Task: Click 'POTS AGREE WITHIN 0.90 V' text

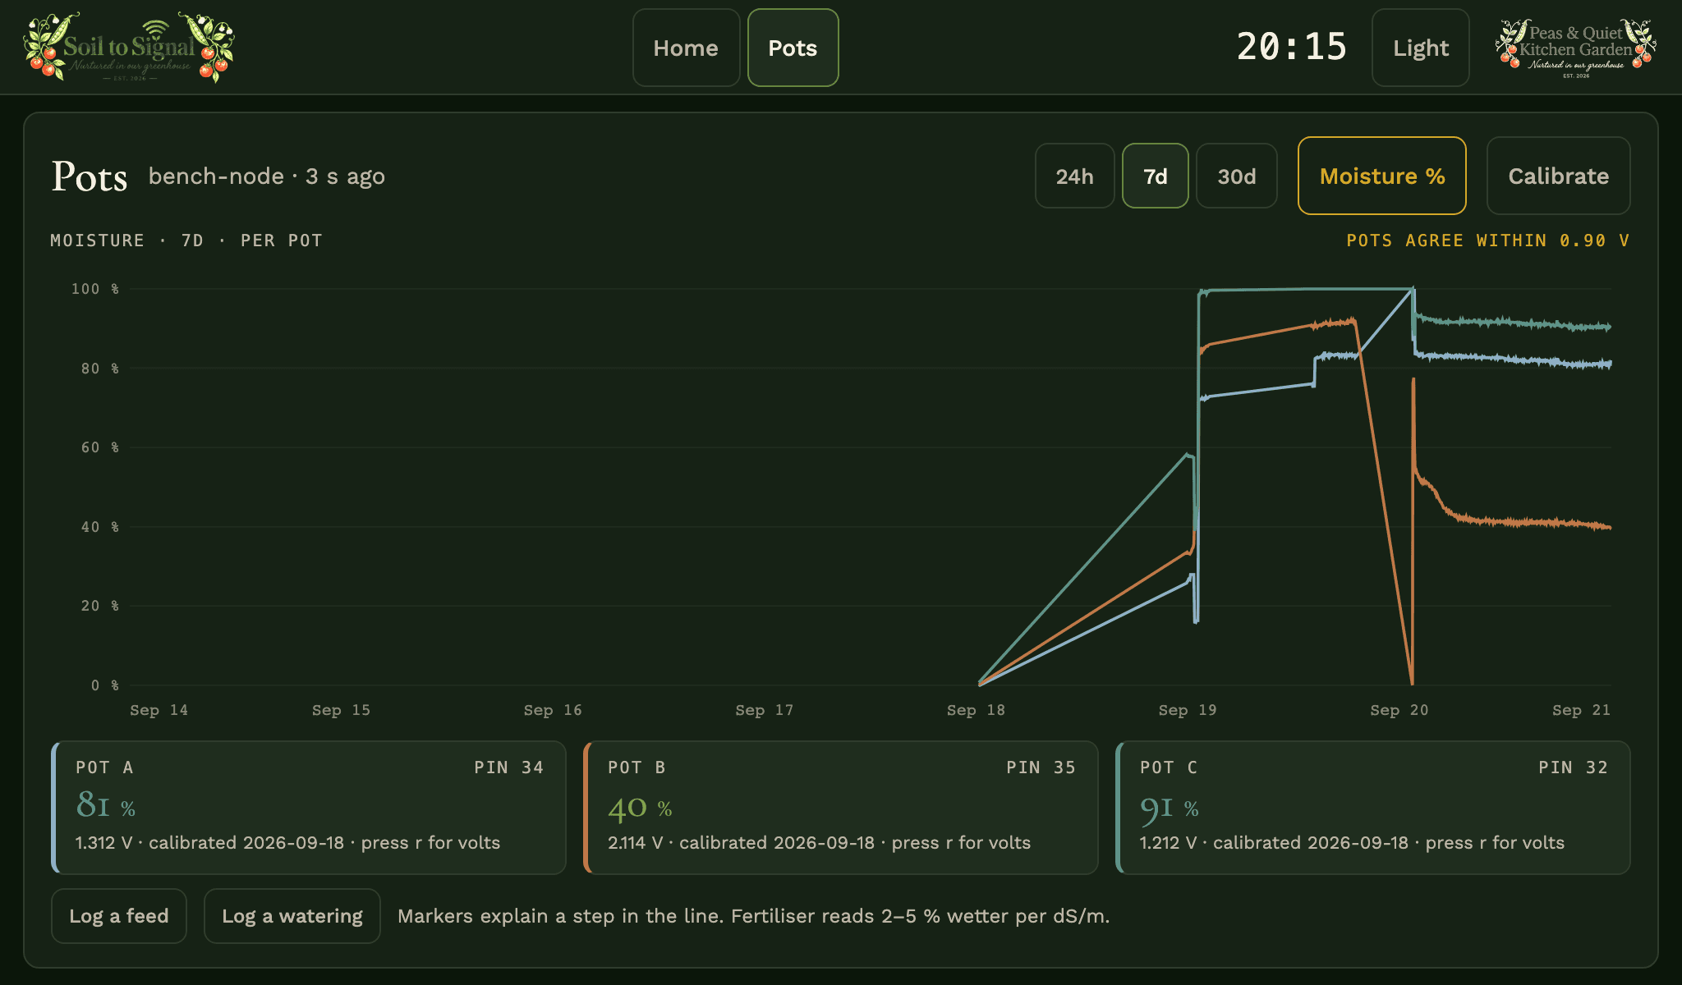Action: pyautogui.click(x=1487, y=241)
